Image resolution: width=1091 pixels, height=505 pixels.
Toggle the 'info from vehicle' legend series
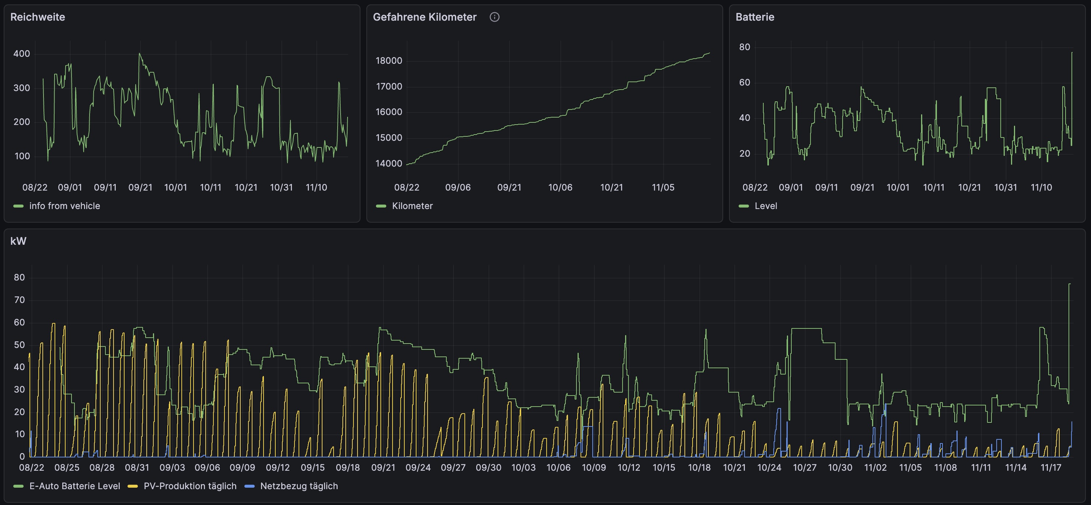(65, 206)
